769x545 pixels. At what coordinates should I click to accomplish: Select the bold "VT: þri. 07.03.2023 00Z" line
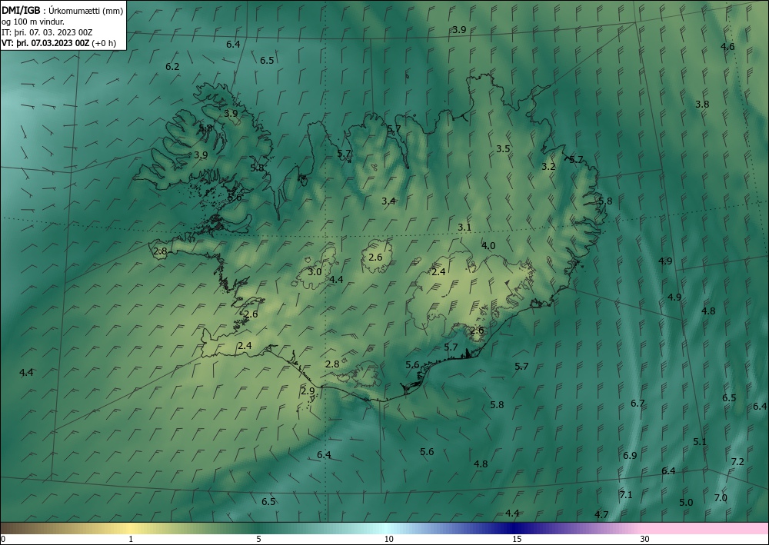click(x=45, y=42)
